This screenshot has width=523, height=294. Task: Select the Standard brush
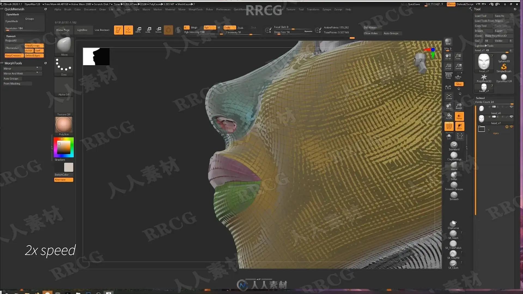tap(454, 146)
